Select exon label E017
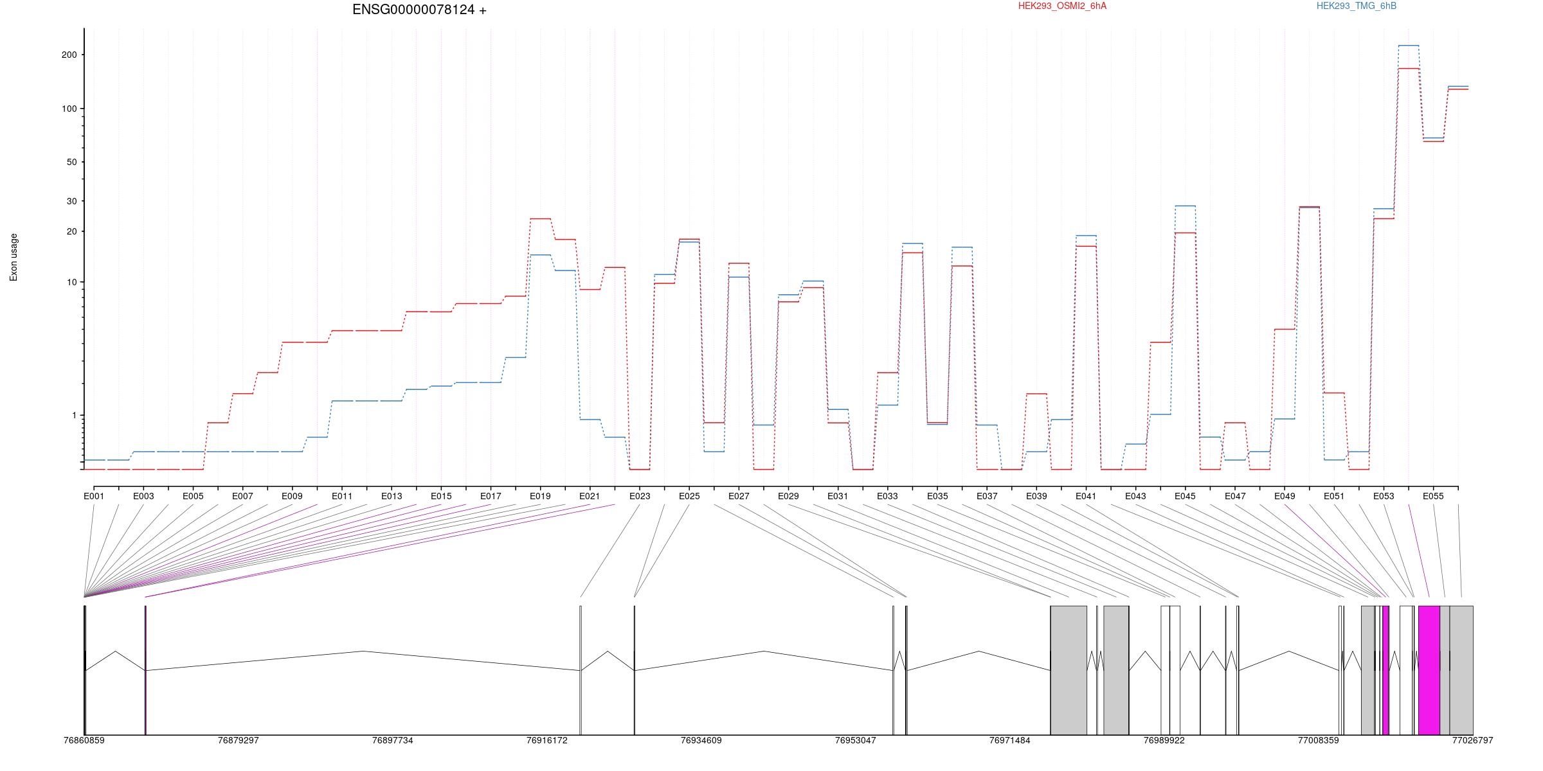The width and height of the screenshot is (1543, 771). point(491,496)
